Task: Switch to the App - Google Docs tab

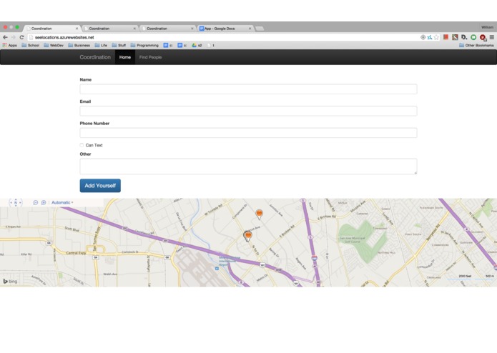Action: coord(225,29)
